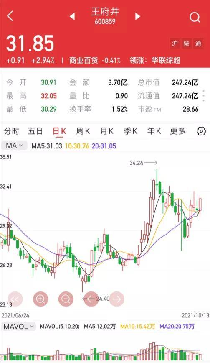Tap the 24.40 low price marker
Viewport: 210px width, 363px height.
103,299
